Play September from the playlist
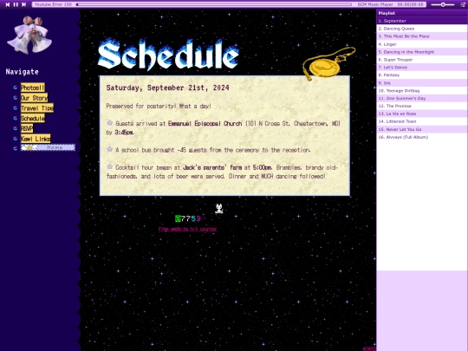This screenshot has height=351, width=468. point(422,21)
